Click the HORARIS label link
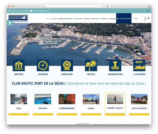Image resolution: width=158 pixels, height=134 pixels. (x=43, y=74)
